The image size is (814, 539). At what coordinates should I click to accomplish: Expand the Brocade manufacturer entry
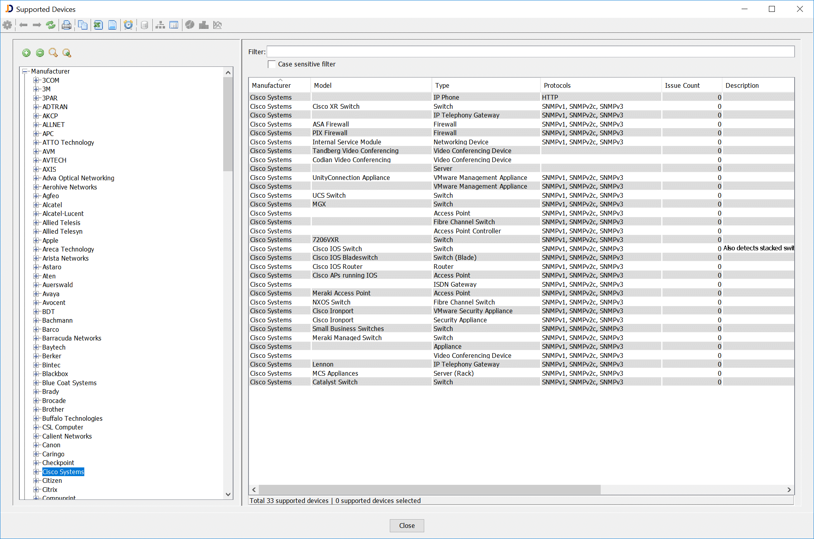tap(36, 400)
